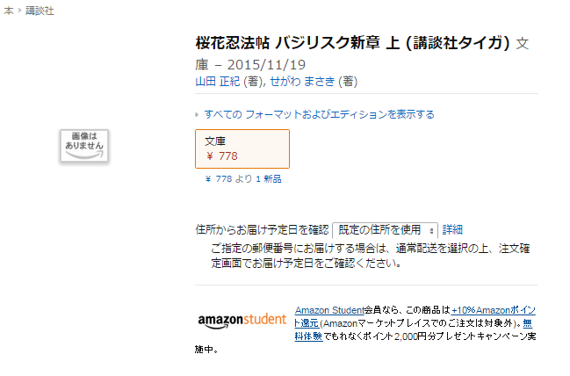Screen dimensions: 570x376
Task: Go to the 本 breadcrumb
Action: [x=8, y=11]
